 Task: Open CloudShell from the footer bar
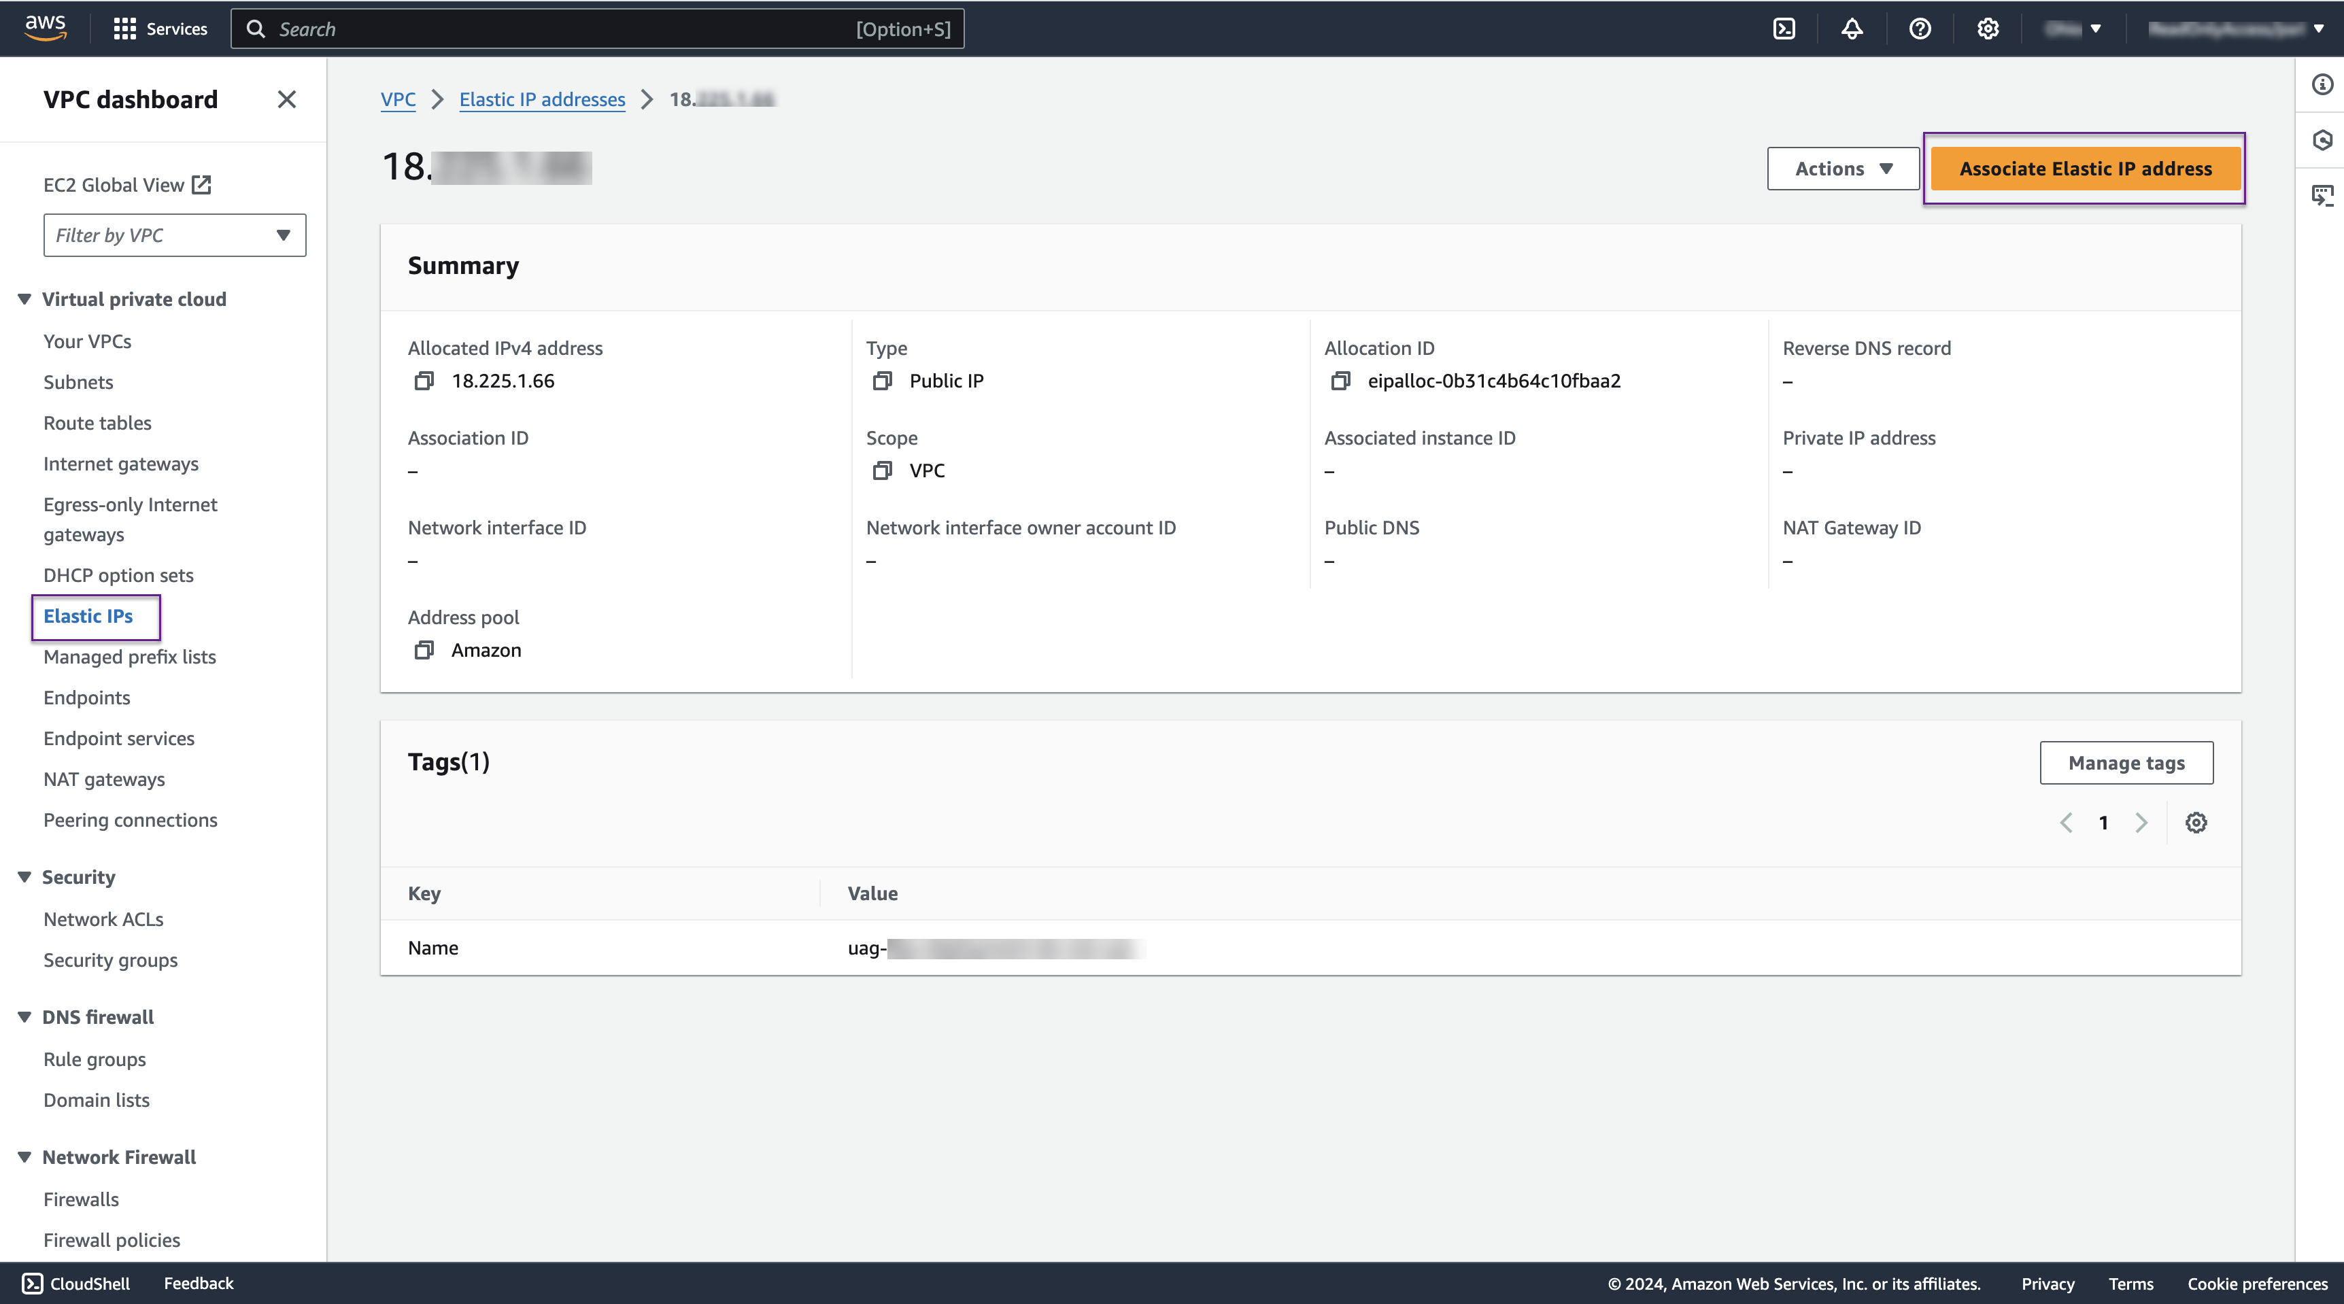[x=75, y=1283]
